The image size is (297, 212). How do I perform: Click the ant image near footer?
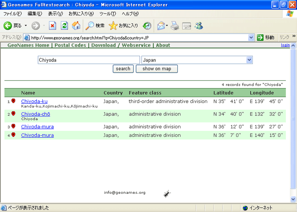coord(167,194)
